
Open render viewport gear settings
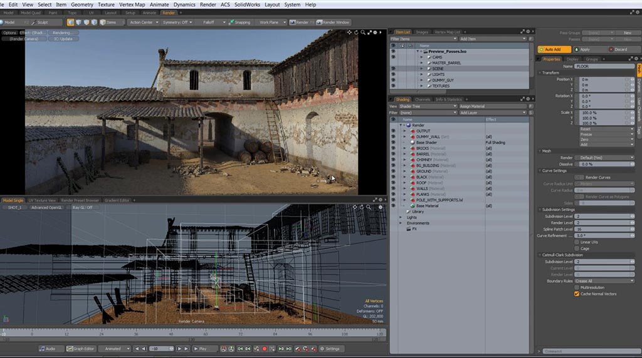click(375, 33)
